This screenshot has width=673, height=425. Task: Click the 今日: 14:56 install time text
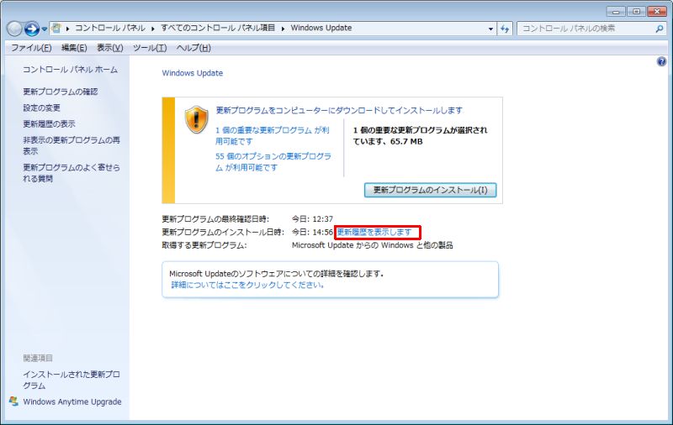pos(312,232)
